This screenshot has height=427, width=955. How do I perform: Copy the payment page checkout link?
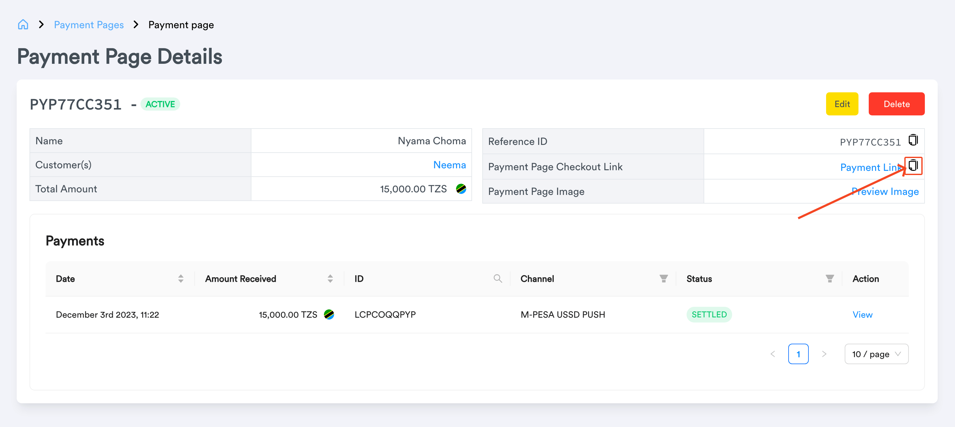pos(913,165)
